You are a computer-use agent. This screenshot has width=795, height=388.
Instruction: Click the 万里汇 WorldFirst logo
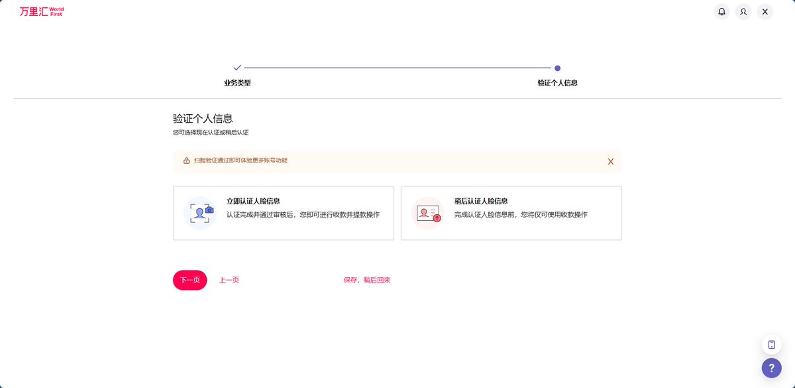42,11
